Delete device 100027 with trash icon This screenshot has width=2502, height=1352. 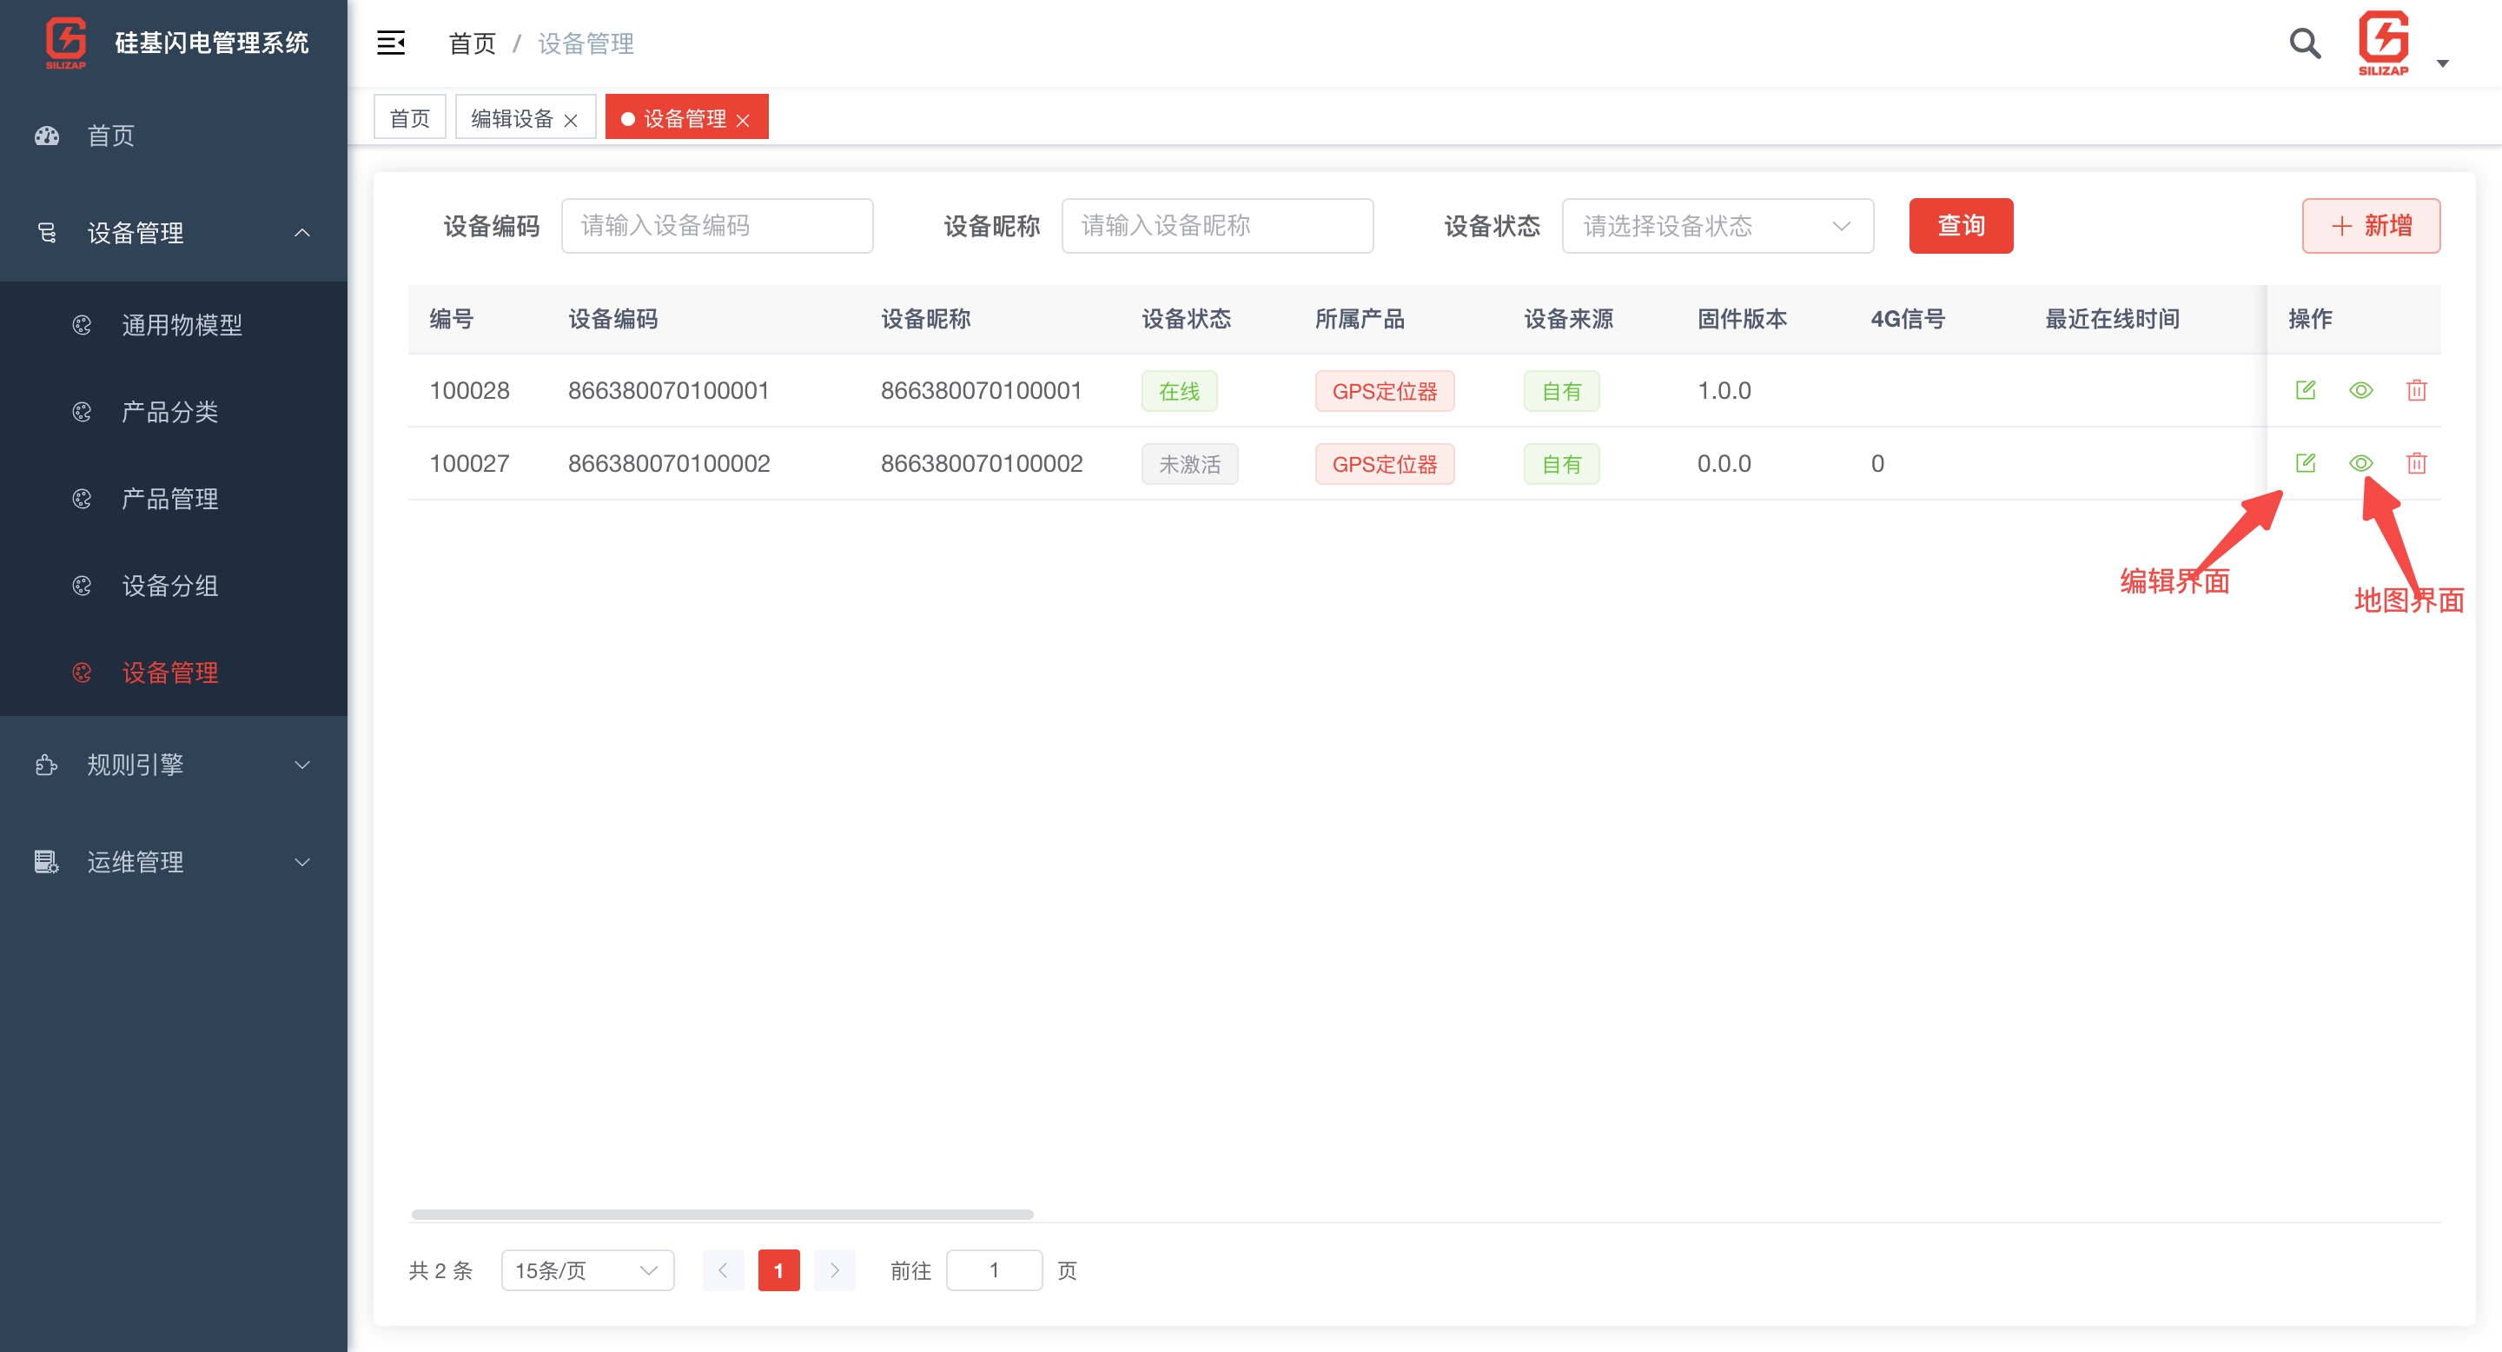(2417, 462)
